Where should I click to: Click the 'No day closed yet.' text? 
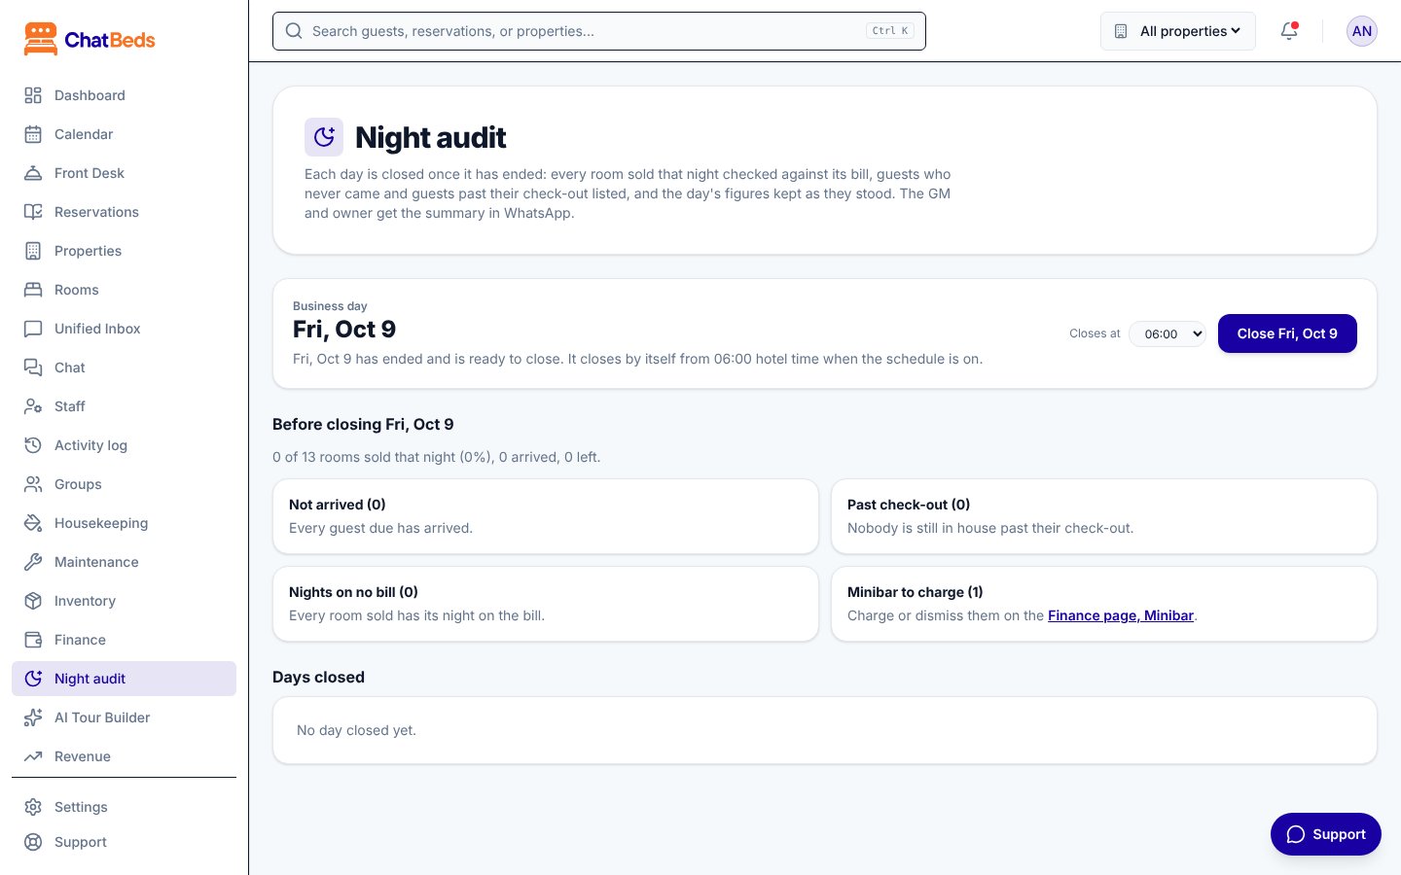tap(356, 730)
